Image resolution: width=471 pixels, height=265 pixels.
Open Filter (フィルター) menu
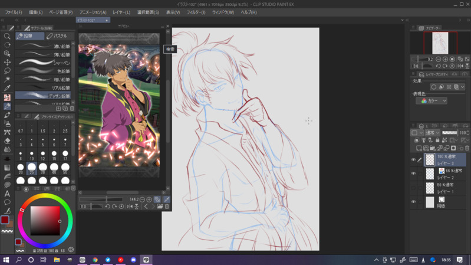(196, 12)
